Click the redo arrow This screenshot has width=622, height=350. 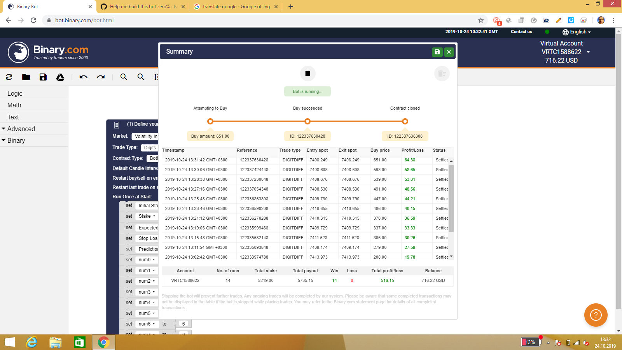101,77
